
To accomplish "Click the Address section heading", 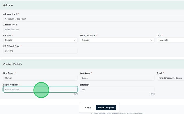I will click(x=8, y=5).
